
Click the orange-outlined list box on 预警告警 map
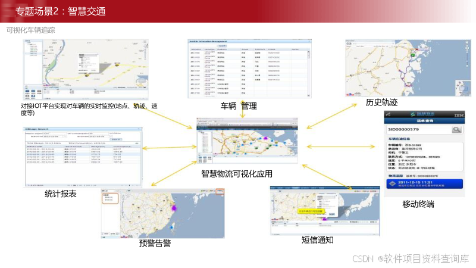pyautogui.click(x=110, y=198)
